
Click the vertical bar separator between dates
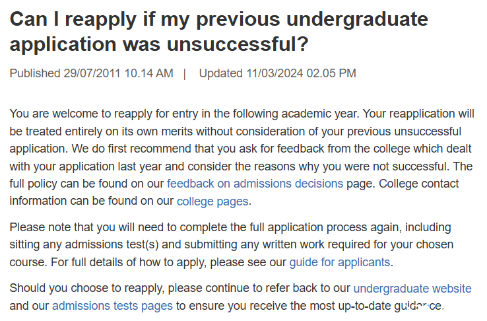click(x=185, y=74)
